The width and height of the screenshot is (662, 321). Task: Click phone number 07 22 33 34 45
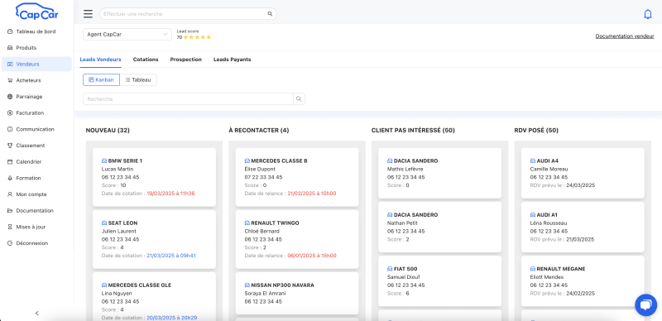(263, 177)
